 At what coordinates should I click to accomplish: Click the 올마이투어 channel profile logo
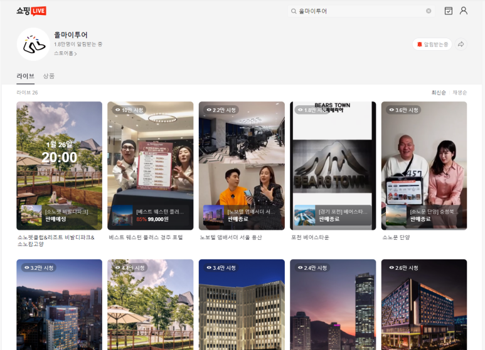33,44
